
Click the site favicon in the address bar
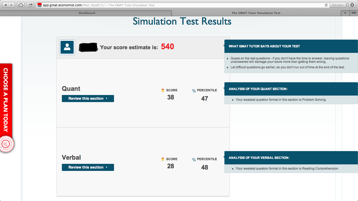(x=40, y=5)
